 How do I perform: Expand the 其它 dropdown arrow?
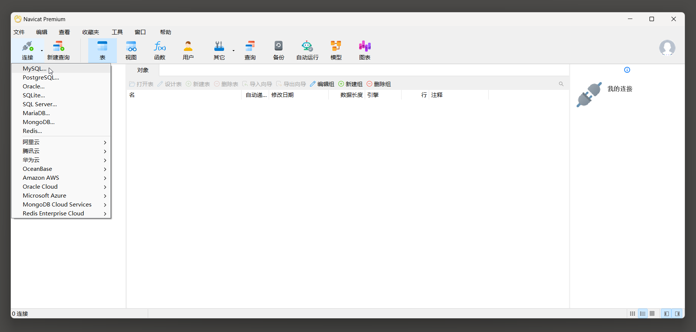233,51
